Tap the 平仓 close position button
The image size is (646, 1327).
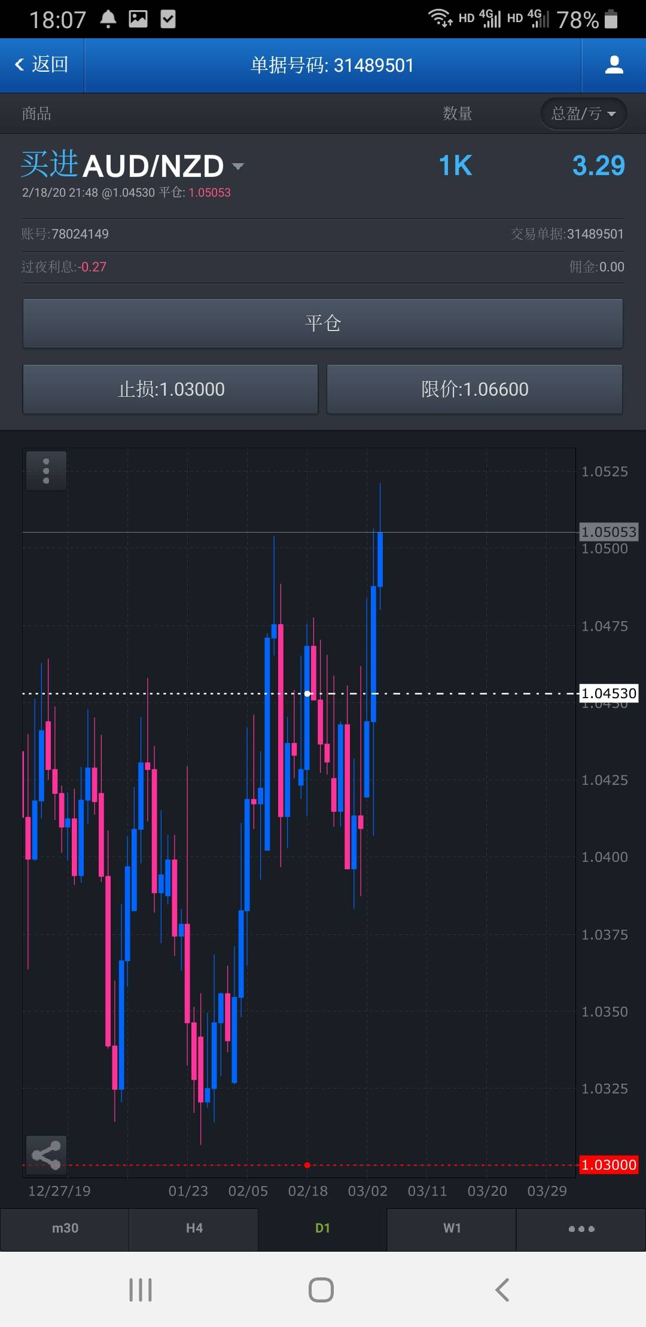tap(323, 323)
